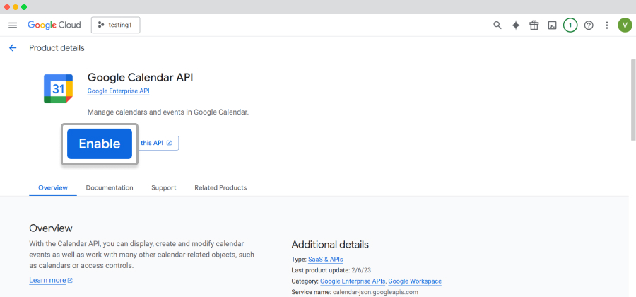
Task: Switch to the Support tab
Action: (164, 188)
